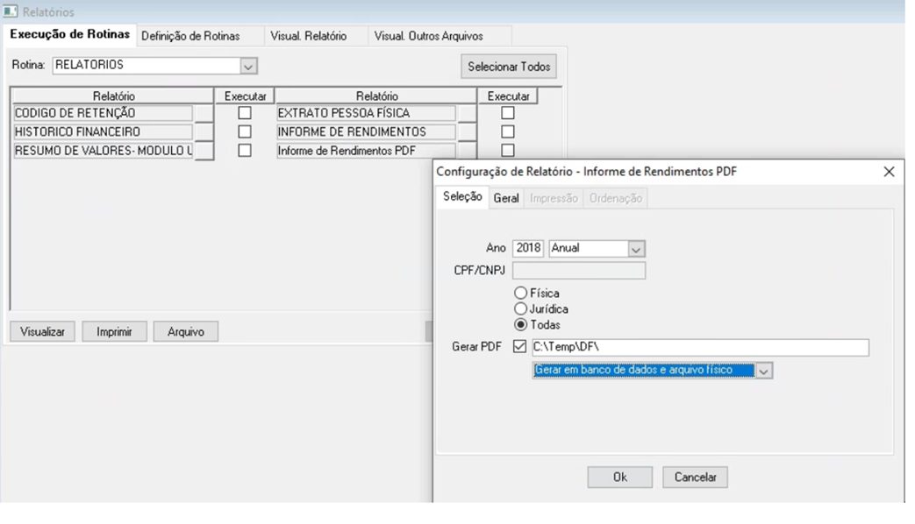Click the Selecionar Todos button
Screen dimensions: 915x524
tap(509, 67)
